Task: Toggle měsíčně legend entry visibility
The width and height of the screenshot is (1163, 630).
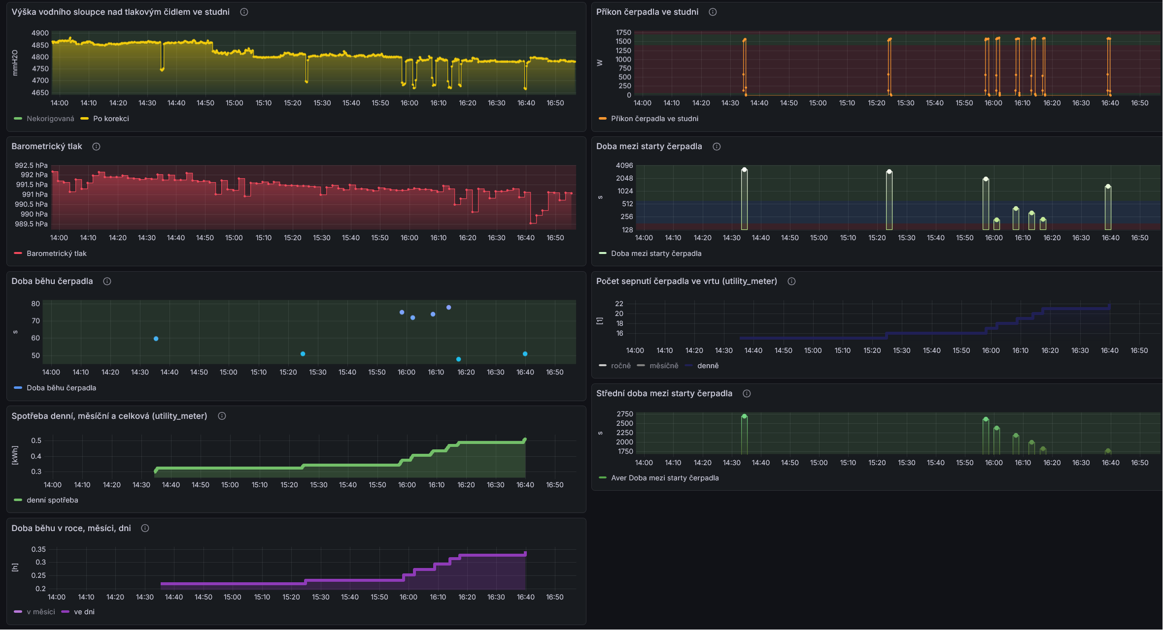Action: pos(664,366)
